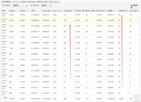Screen dimensions: 141x102
Task: Sort by the 展现量 column arrow
Action: 114,11
